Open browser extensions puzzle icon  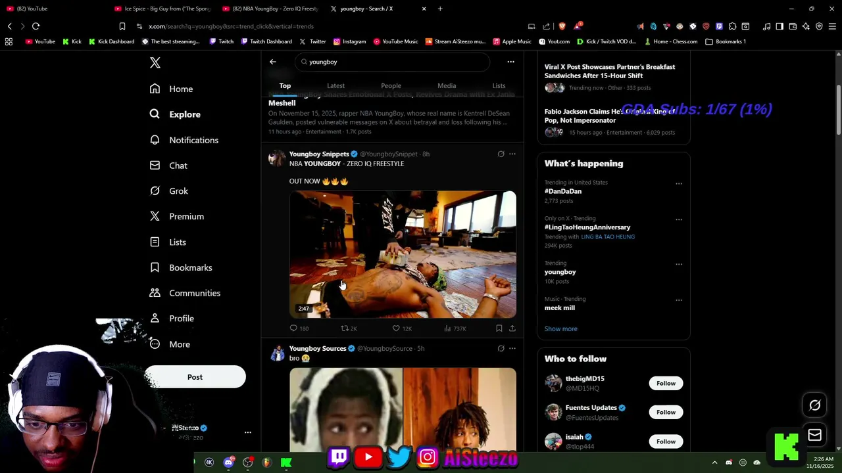point(732,26)
